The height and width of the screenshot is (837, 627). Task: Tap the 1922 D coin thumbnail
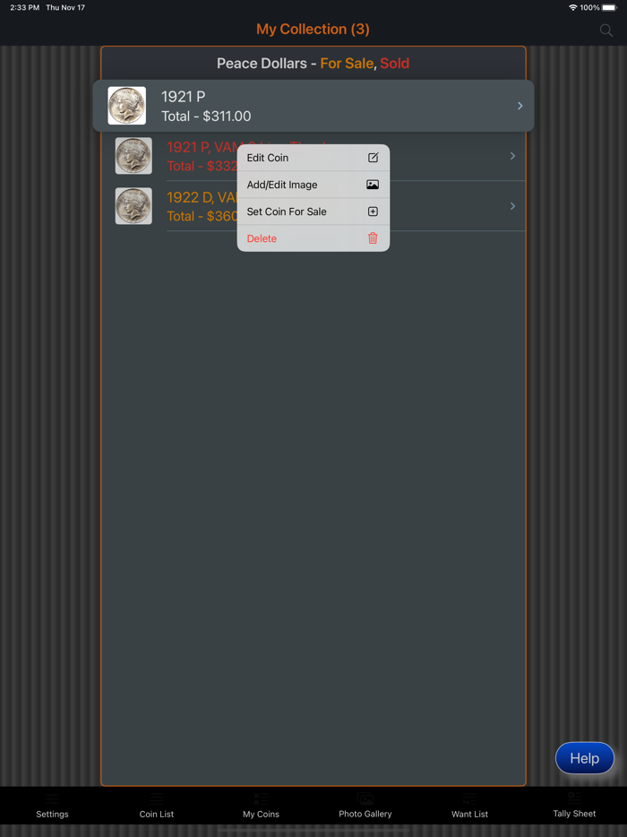tap(133, 206)
